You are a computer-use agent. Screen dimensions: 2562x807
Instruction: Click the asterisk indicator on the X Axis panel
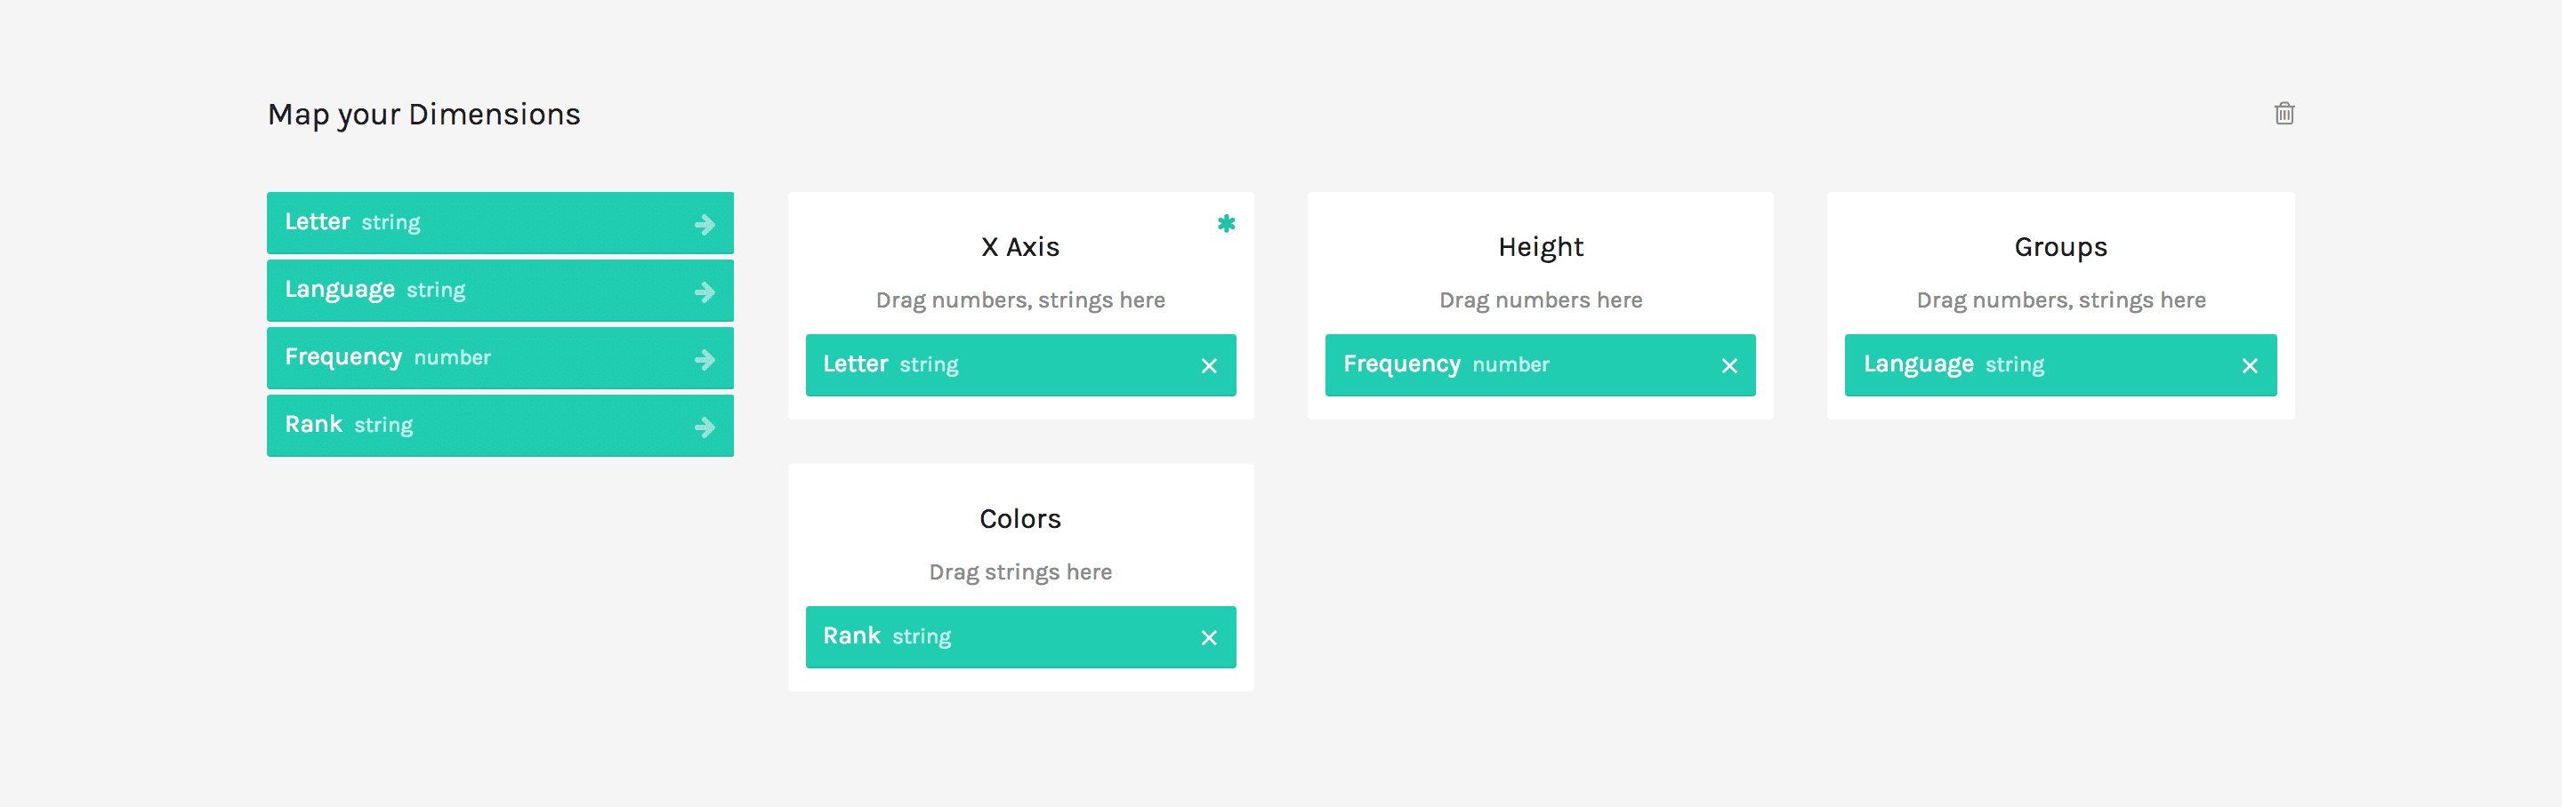(x=1227, y=224)
